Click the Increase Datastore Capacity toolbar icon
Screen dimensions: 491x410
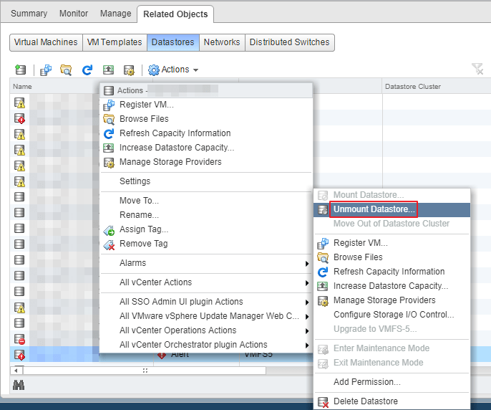[x=108, y=70]
